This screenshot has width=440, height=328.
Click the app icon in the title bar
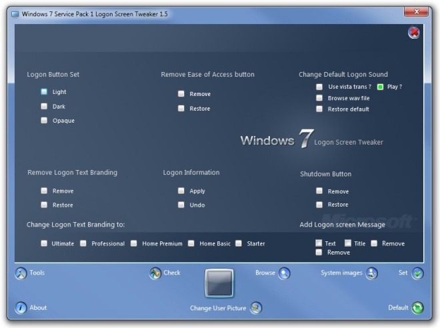pos(15,14)
